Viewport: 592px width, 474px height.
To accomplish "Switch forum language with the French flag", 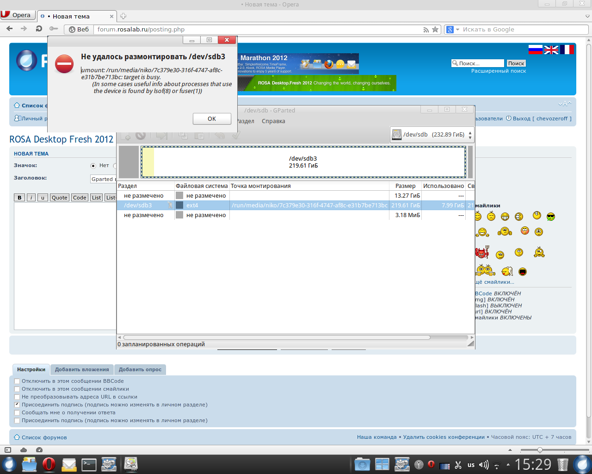I will click(x=567, y=50).
